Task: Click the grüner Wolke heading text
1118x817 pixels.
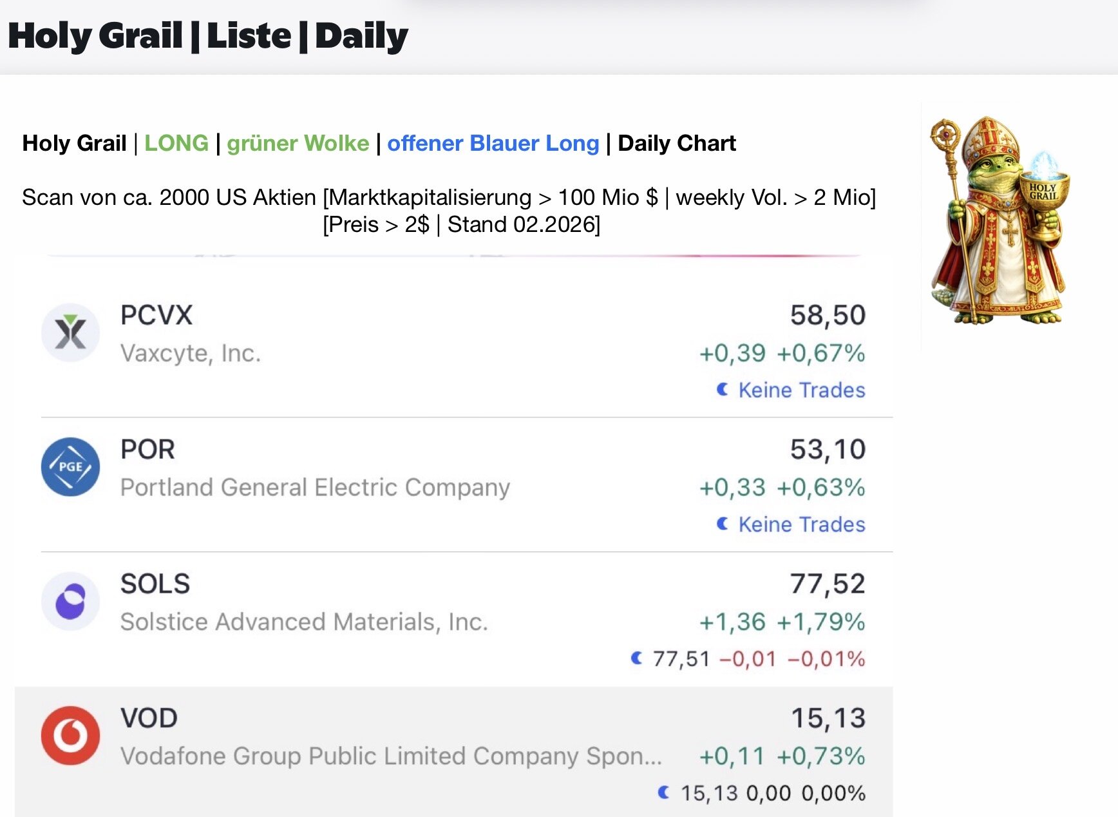Action: coord(298,143)
